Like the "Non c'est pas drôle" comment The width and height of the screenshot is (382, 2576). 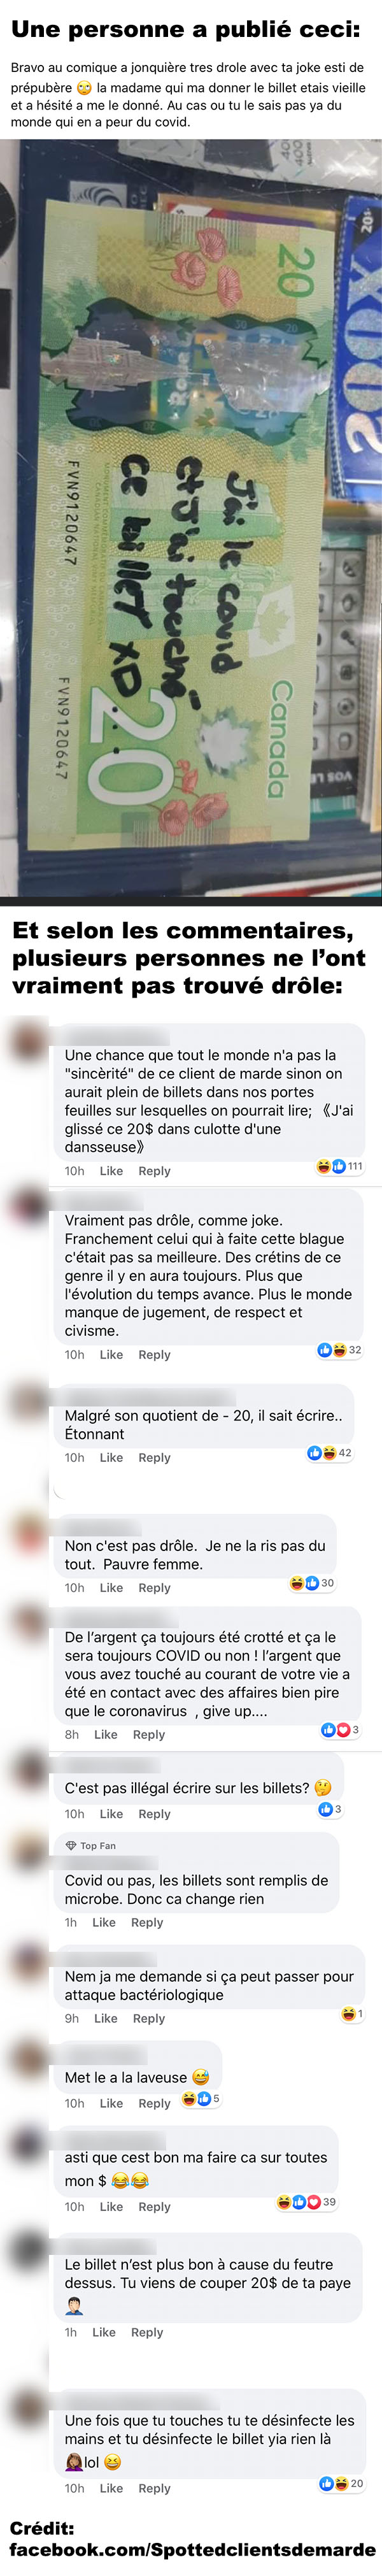click(x=111, y=1588)
